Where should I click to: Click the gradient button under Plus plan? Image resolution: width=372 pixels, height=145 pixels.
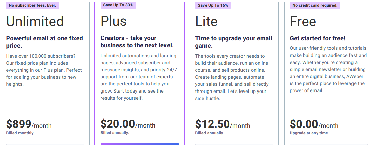pos(140,144)
